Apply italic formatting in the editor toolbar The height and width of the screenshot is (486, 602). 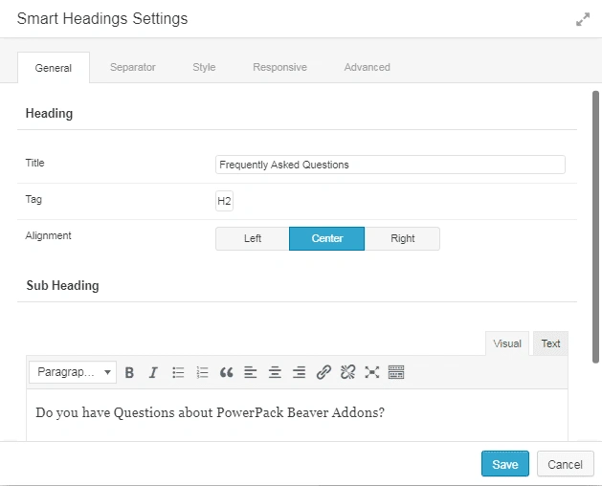[x=153, y=372]
